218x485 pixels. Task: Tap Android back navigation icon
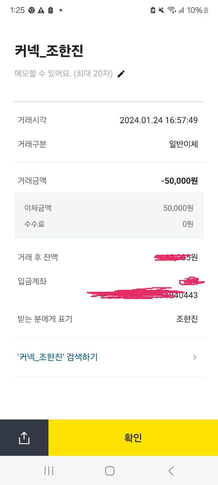(x=171, y=471)
